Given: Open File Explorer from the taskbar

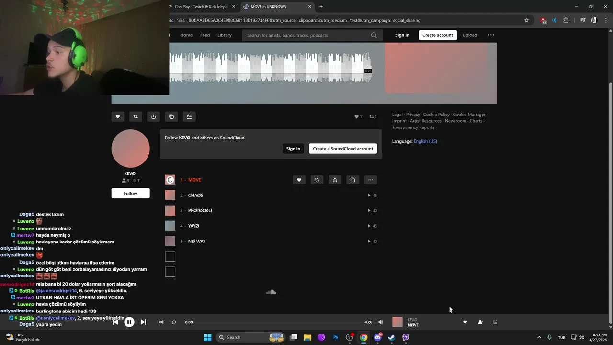Looking at the screenshot, I should (x=307, y=337).
